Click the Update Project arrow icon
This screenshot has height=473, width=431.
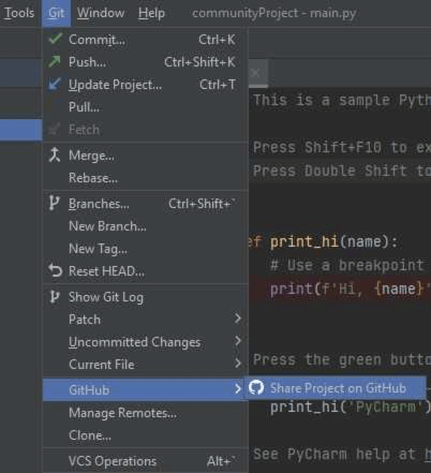pos(55,84)
